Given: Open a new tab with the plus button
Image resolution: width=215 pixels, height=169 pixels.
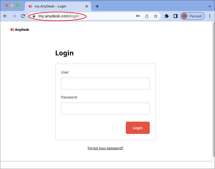Looking at the screenshot, I should click(x=97, y=6).
